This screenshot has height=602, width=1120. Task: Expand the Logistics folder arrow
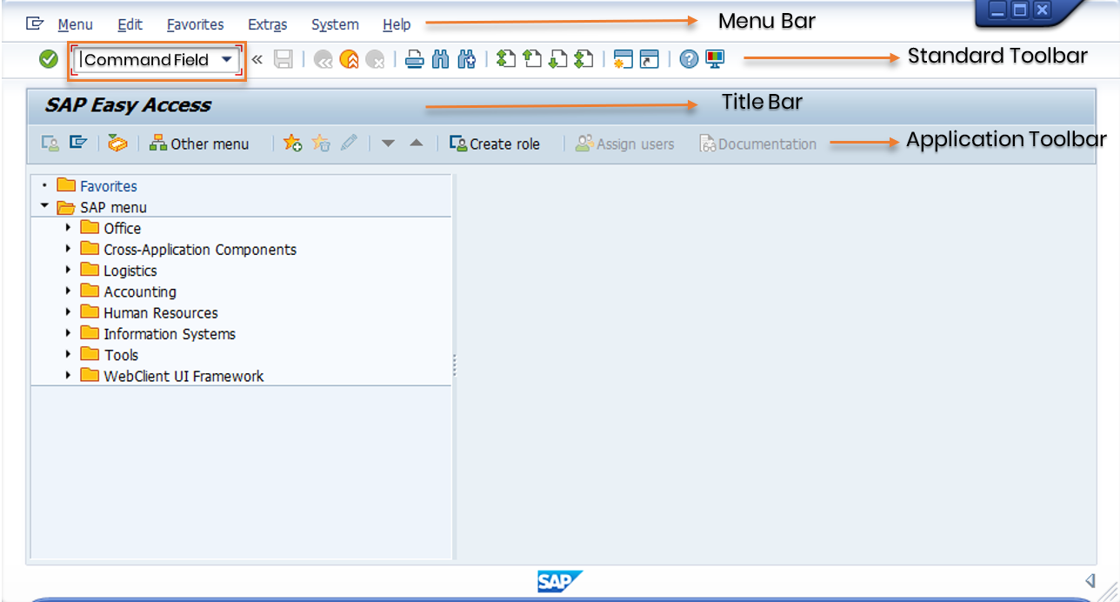point(68,271)
